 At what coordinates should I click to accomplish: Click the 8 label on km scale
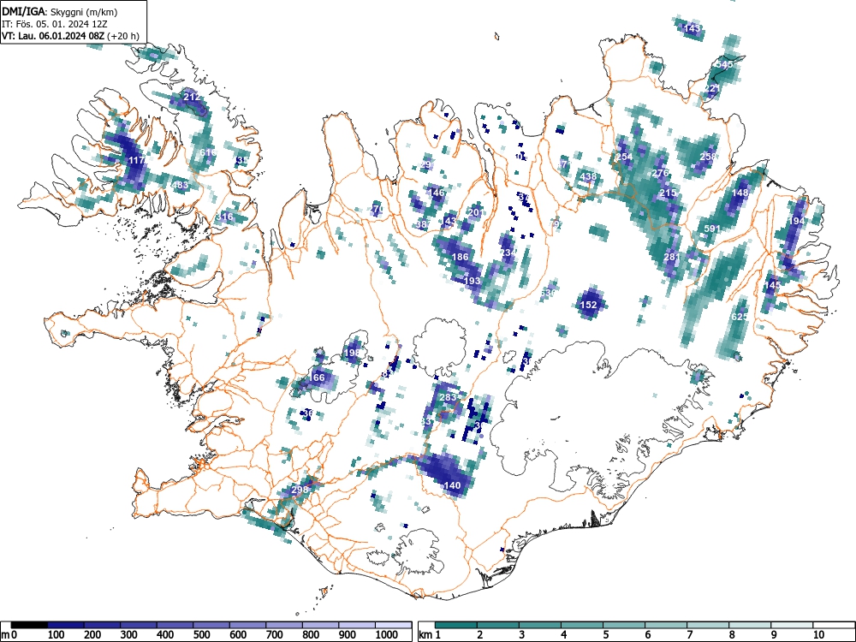tap(732, 635)
